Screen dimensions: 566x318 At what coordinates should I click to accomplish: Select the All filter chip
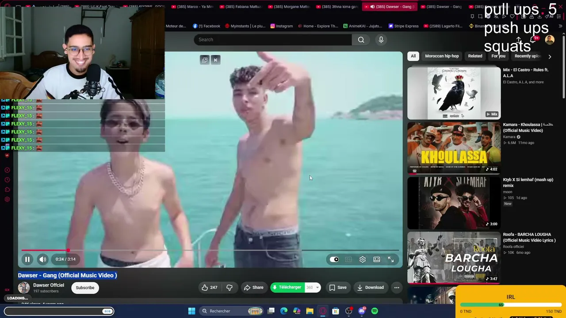click(413, 56)
